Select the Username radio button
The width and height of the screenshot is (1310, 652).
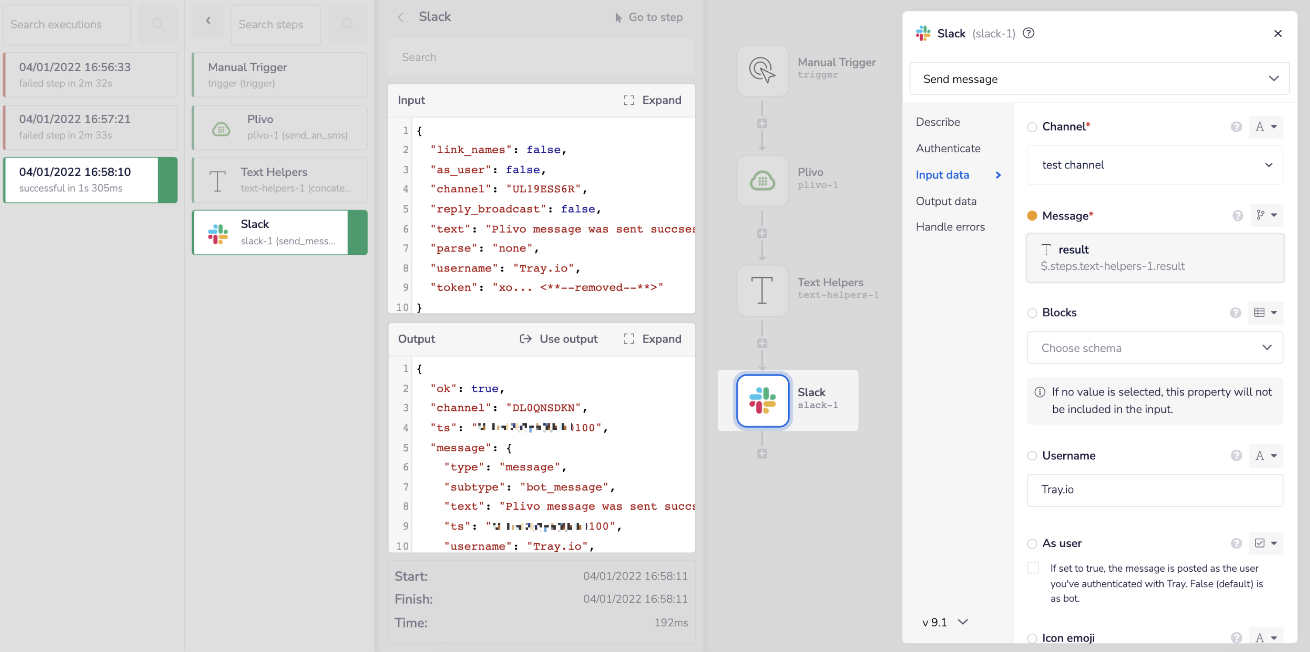(1032, 456)
